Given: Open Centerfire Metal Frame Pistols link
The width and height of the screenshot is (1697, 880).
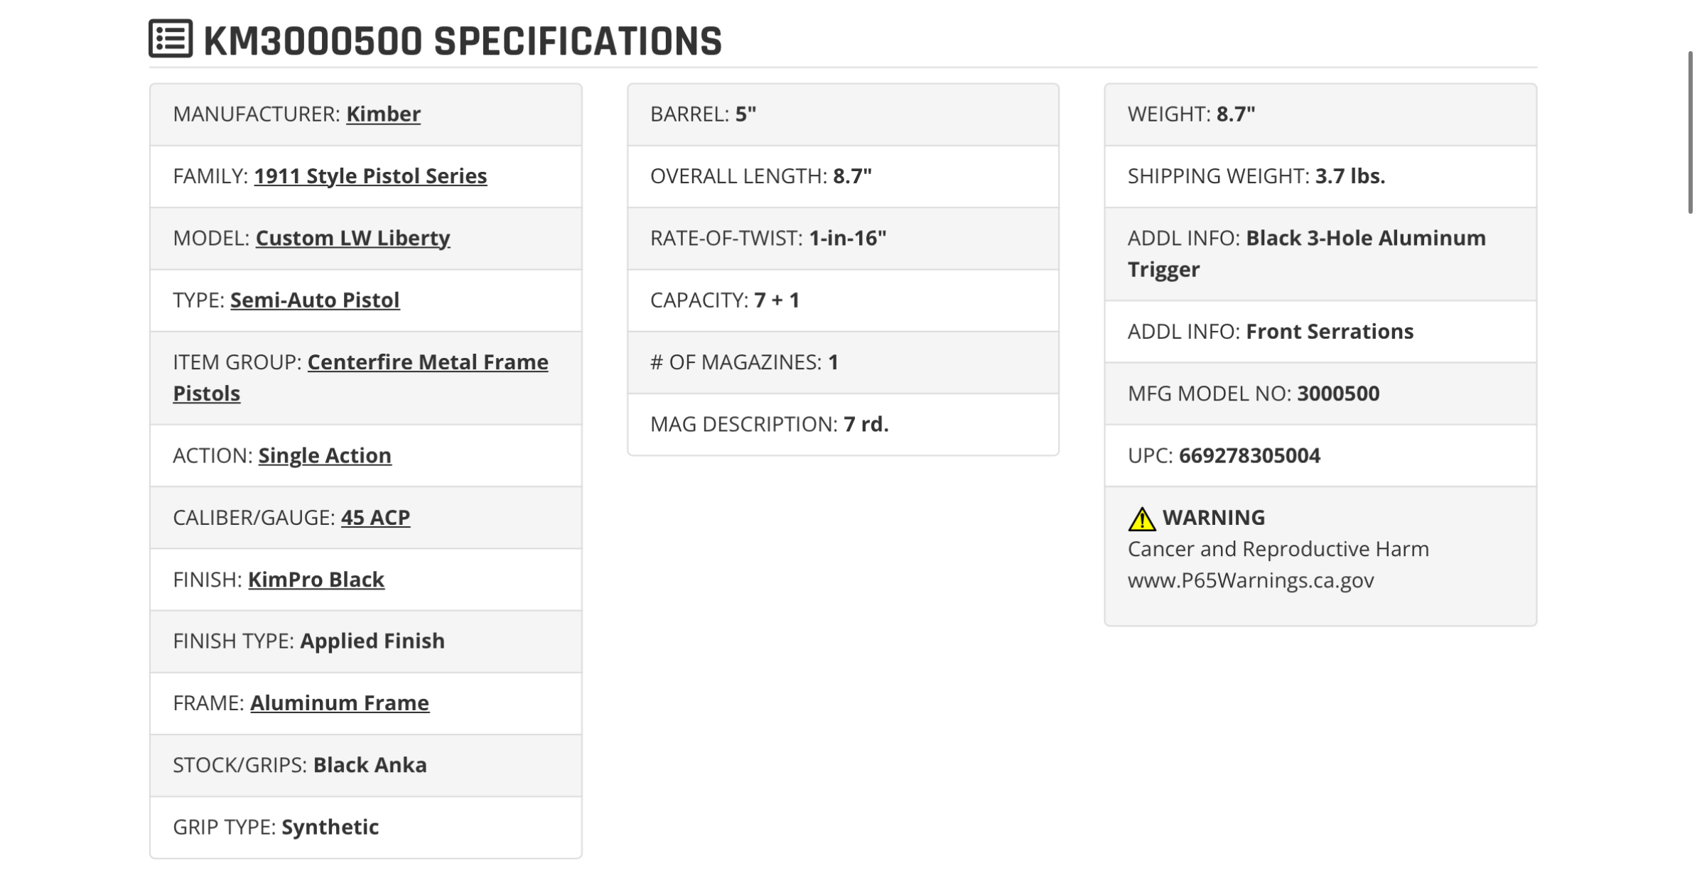Looking at the screenshot, I should (360, 377).
